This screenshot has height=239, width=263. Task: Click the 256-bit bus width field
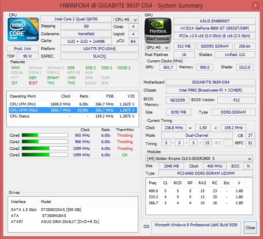[x=245, y=46]
